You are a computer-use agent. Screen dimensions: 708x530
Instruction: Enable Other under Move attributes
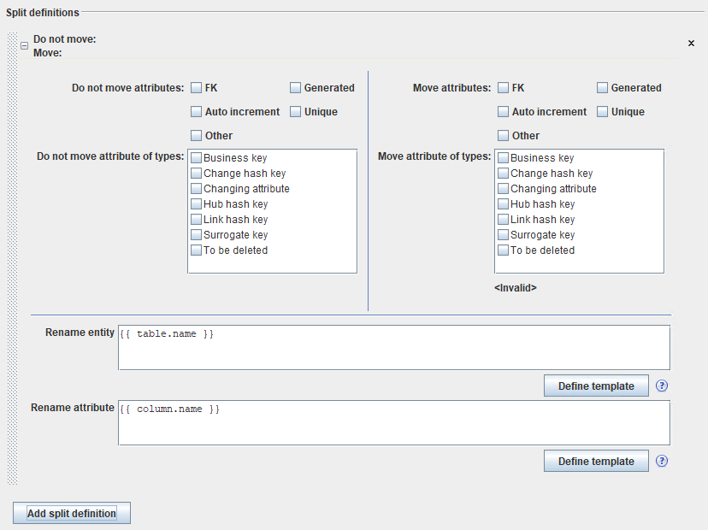[504, 135]
